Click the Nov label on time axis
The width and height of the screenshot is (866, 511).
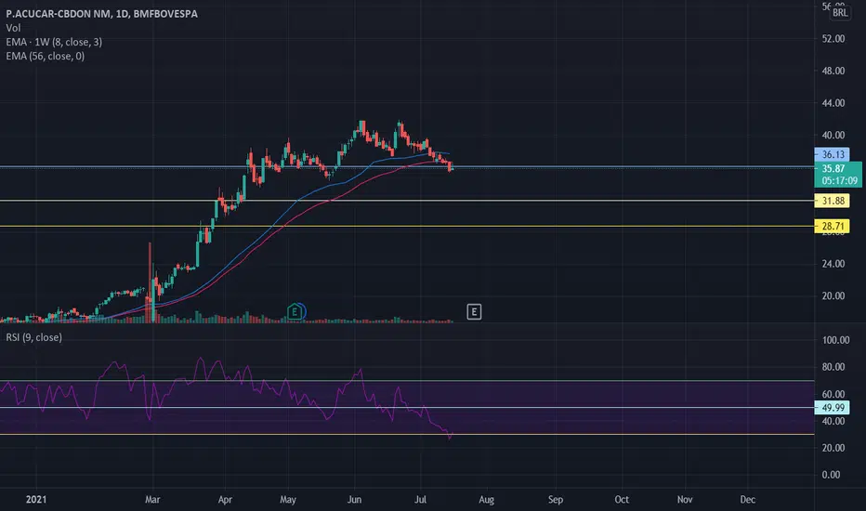[x=685, y=500]
